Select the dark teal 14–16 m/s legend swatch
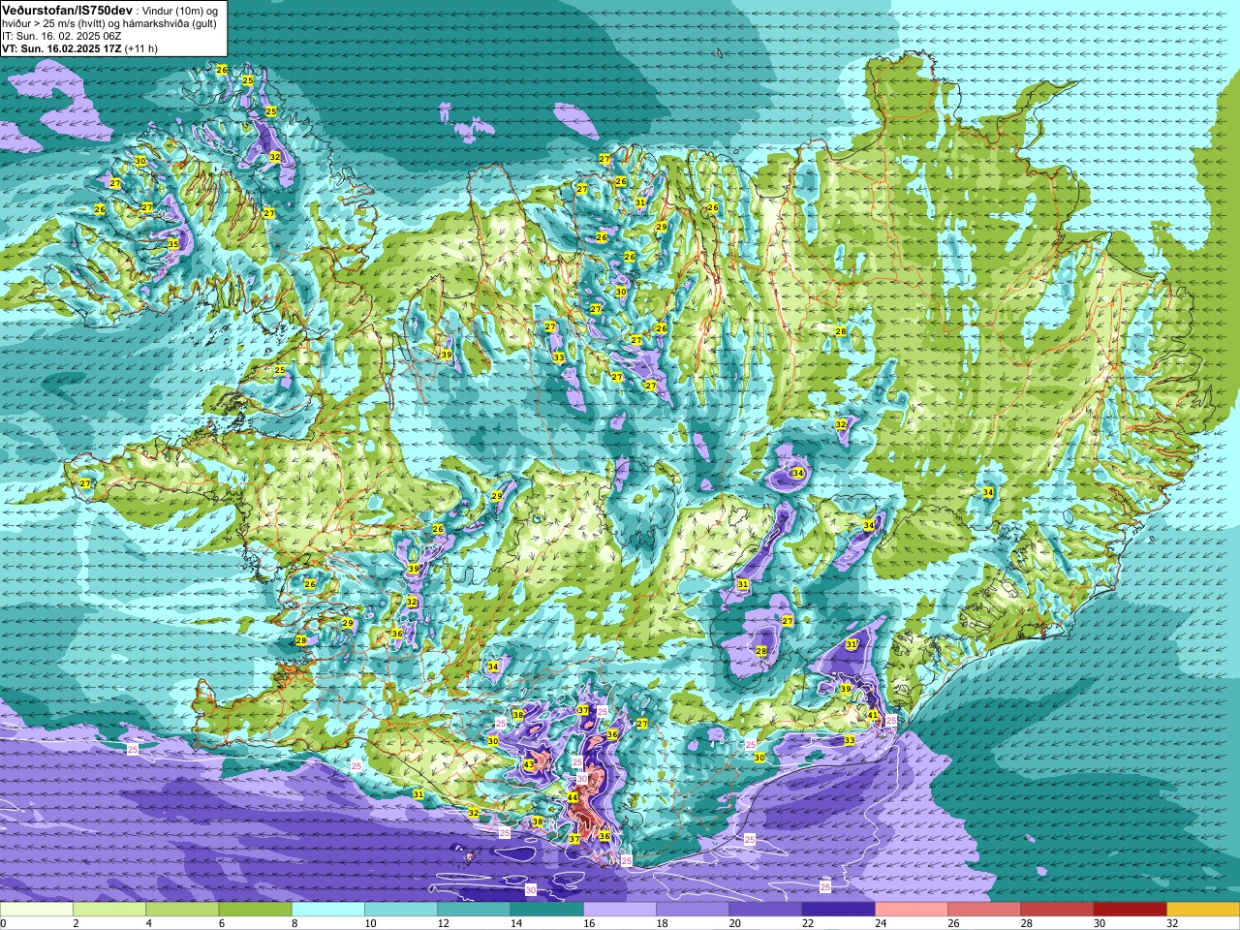Viewport: 1240px width, 930px height. point(546,910)
